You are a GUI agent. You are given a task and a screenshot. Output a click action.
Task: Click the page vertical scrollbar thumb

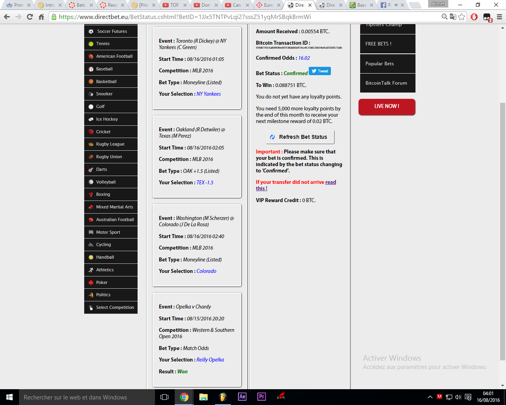(503, 231)
